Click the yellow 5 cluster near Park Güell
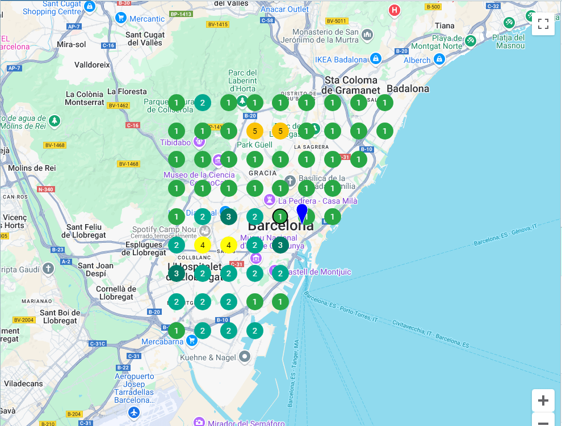 [254, 131]
